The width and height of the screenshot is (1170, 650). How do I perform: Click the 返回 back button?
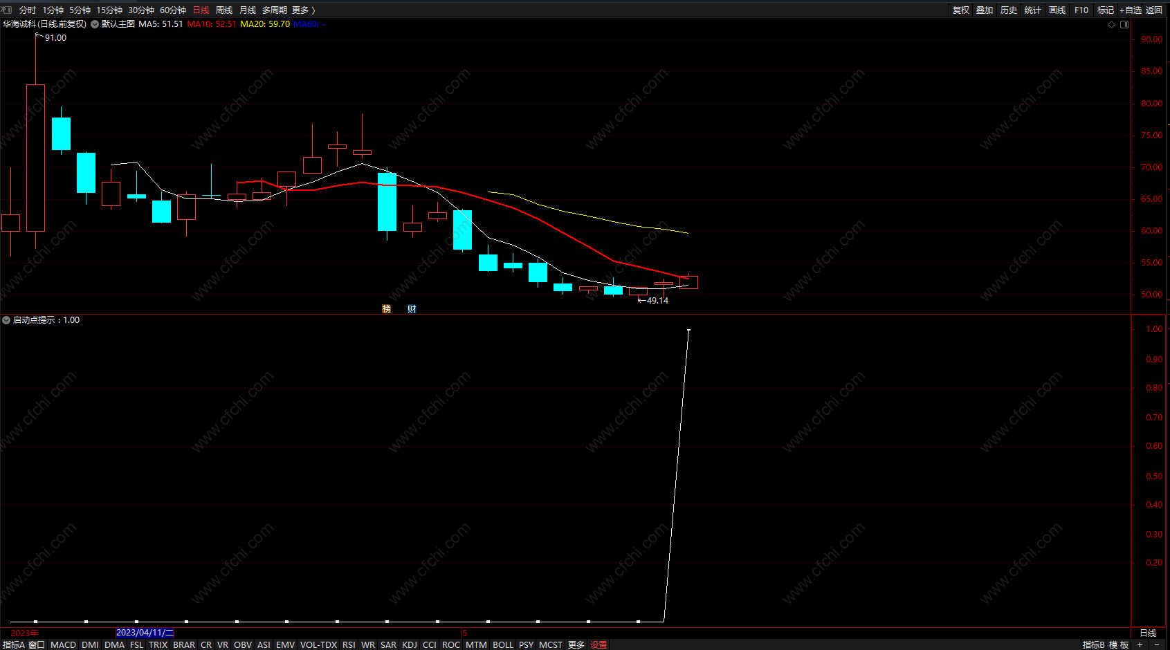pyautogui.click(x=1154, y=10)
